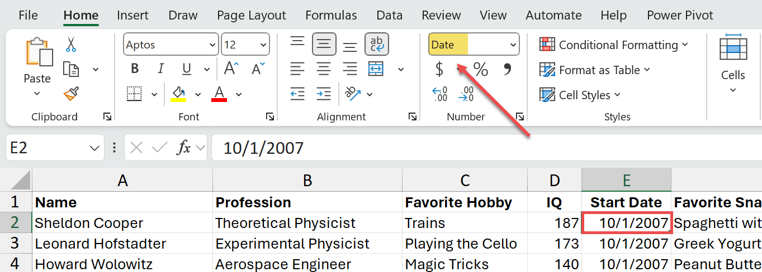Click the Percent Style icon
The height and width of the screenshot is (272, 762).
point(481,70)
